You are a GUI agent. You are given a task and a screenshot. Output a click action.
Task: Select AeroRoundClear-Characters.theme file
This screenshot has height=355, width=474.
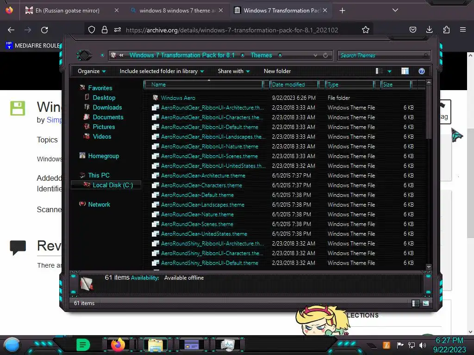(x=201, y=185)
